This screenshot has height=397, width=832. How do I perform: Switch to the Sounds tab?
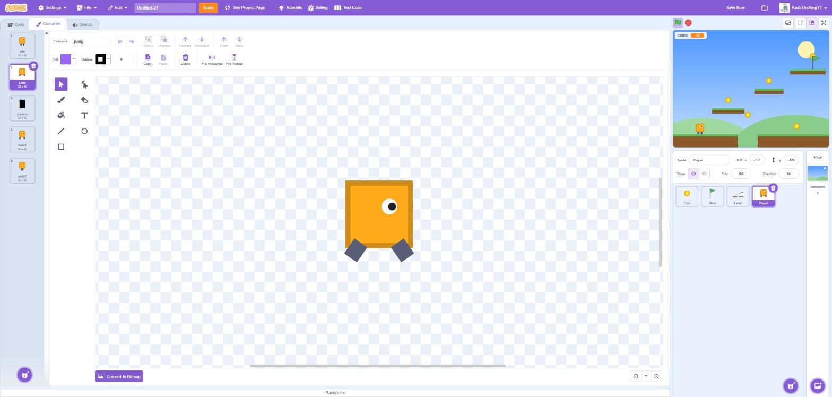coord(83,24)
